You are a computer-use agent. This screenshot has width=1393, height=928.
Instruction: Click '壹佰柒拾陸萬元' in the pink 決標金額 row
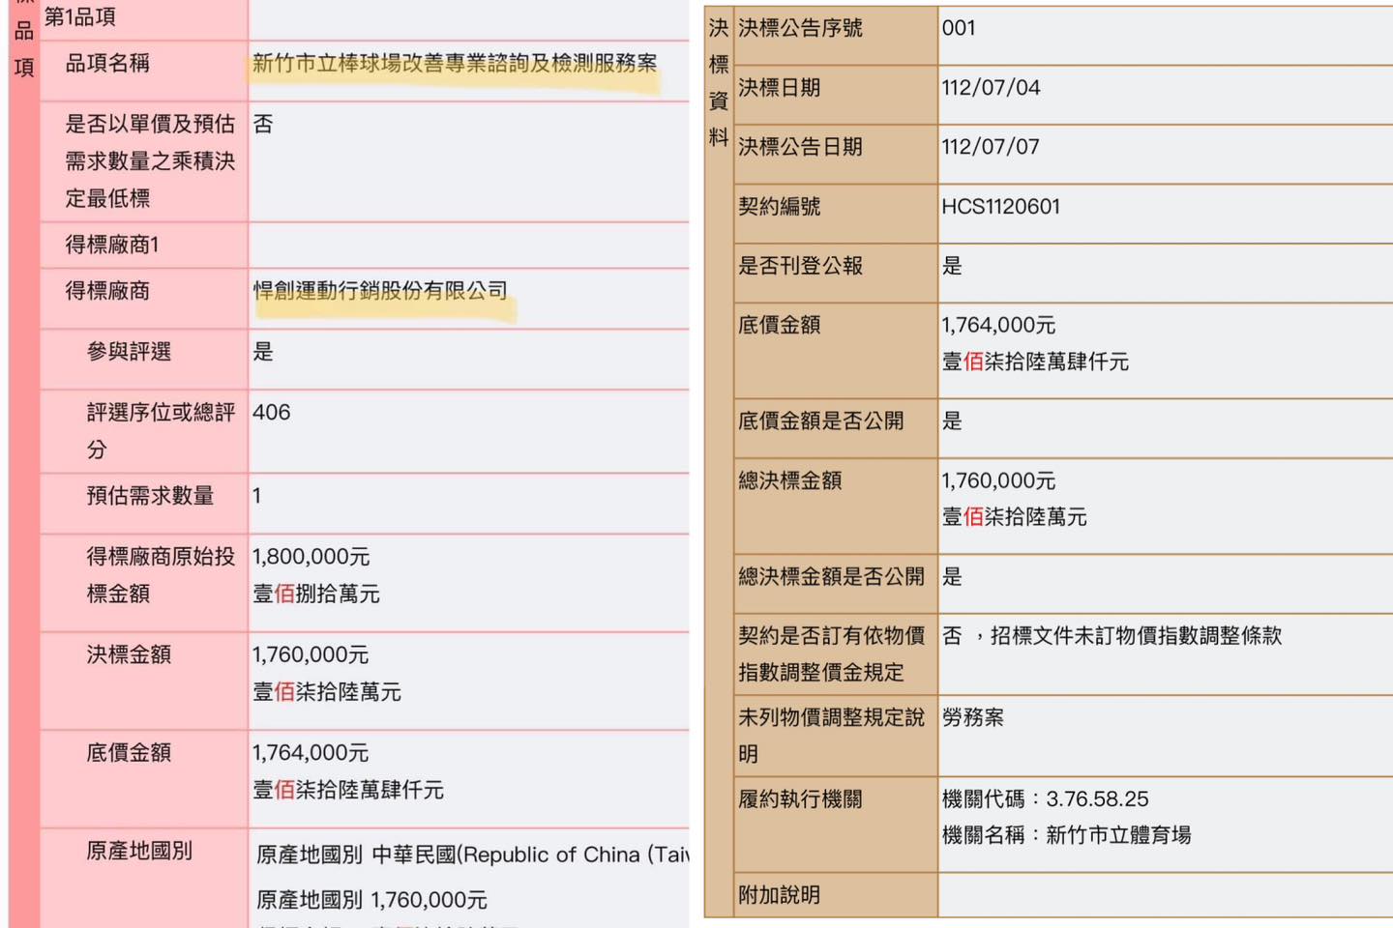[x=327, y=691]
